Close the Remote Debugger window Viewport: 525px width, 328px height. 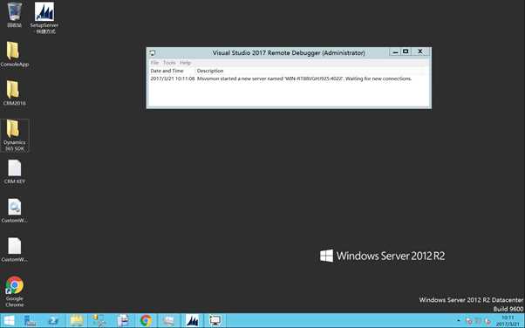[420, 51]
